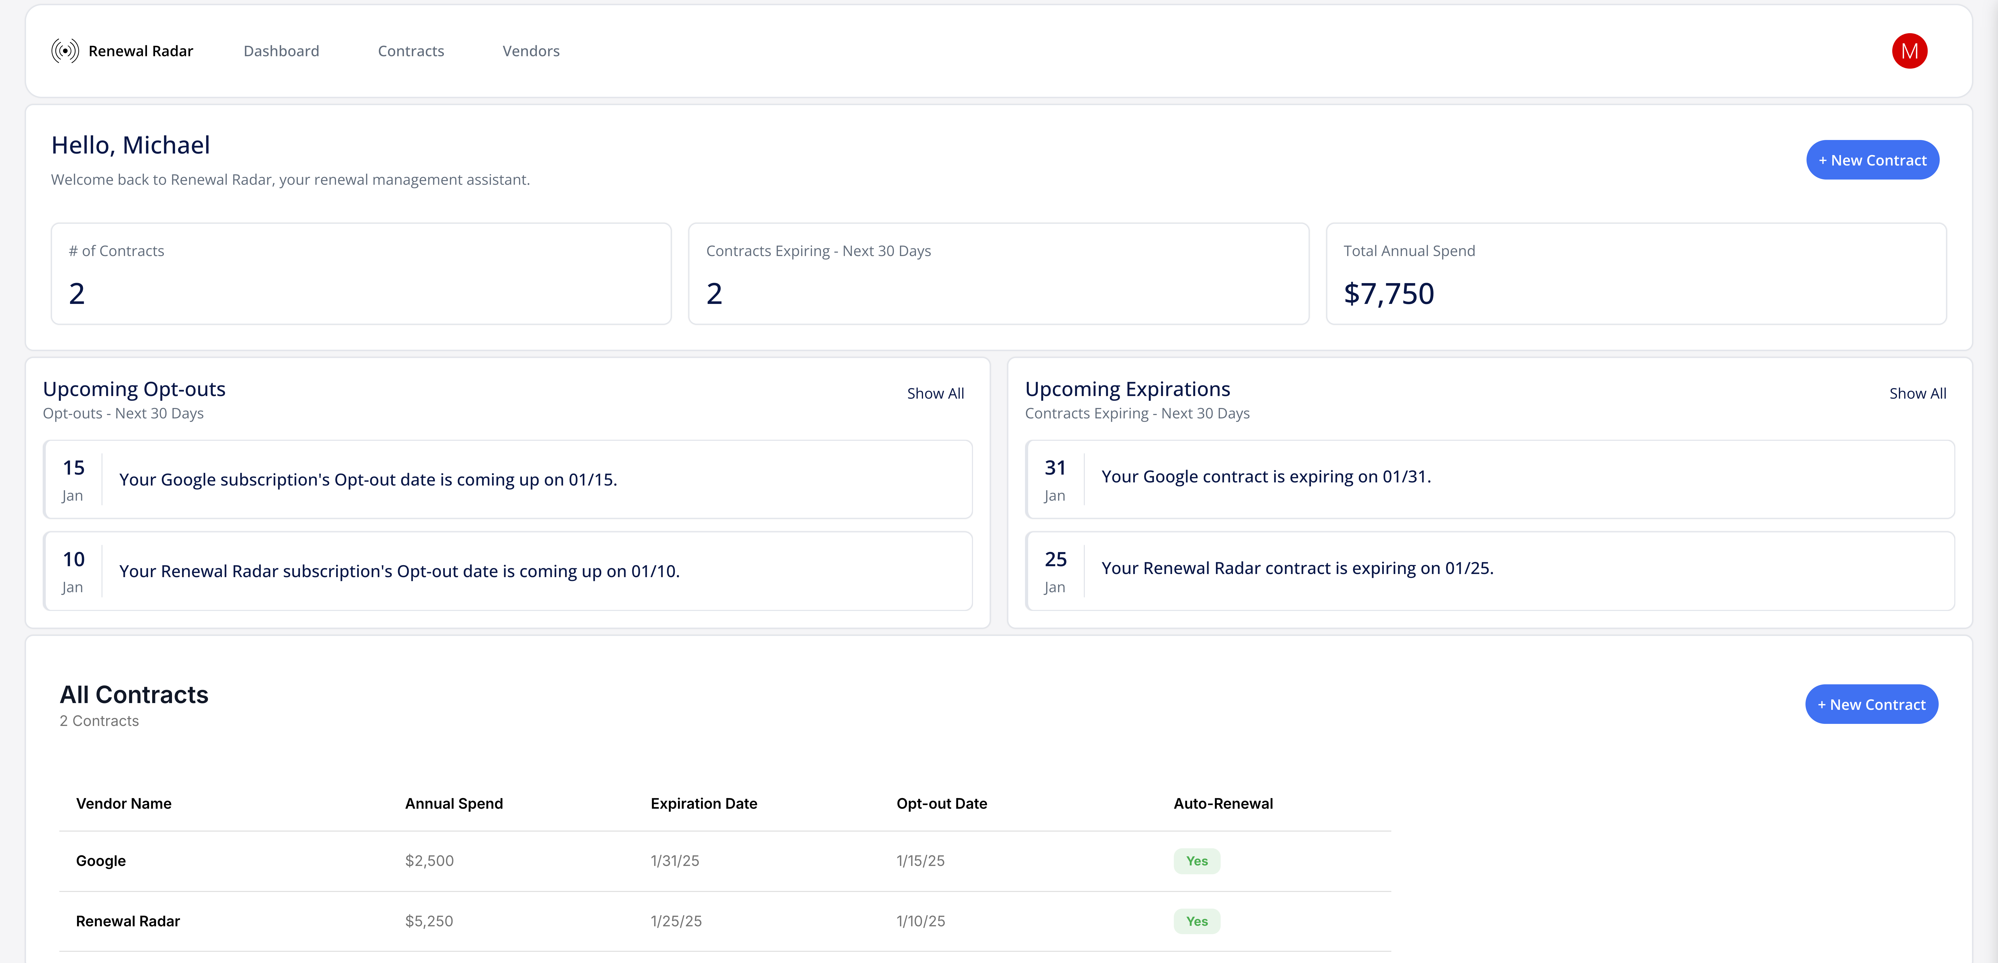
Task: Select the Google opt-out notice for 01/15
Action: coord(508,480)
